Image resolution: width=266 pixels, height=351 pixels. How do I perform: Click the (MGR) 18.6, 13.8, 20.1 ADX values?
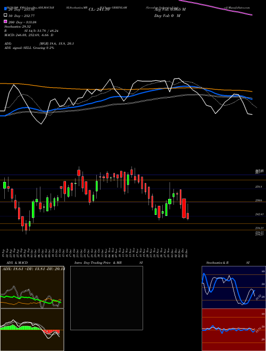pos(56,44)
